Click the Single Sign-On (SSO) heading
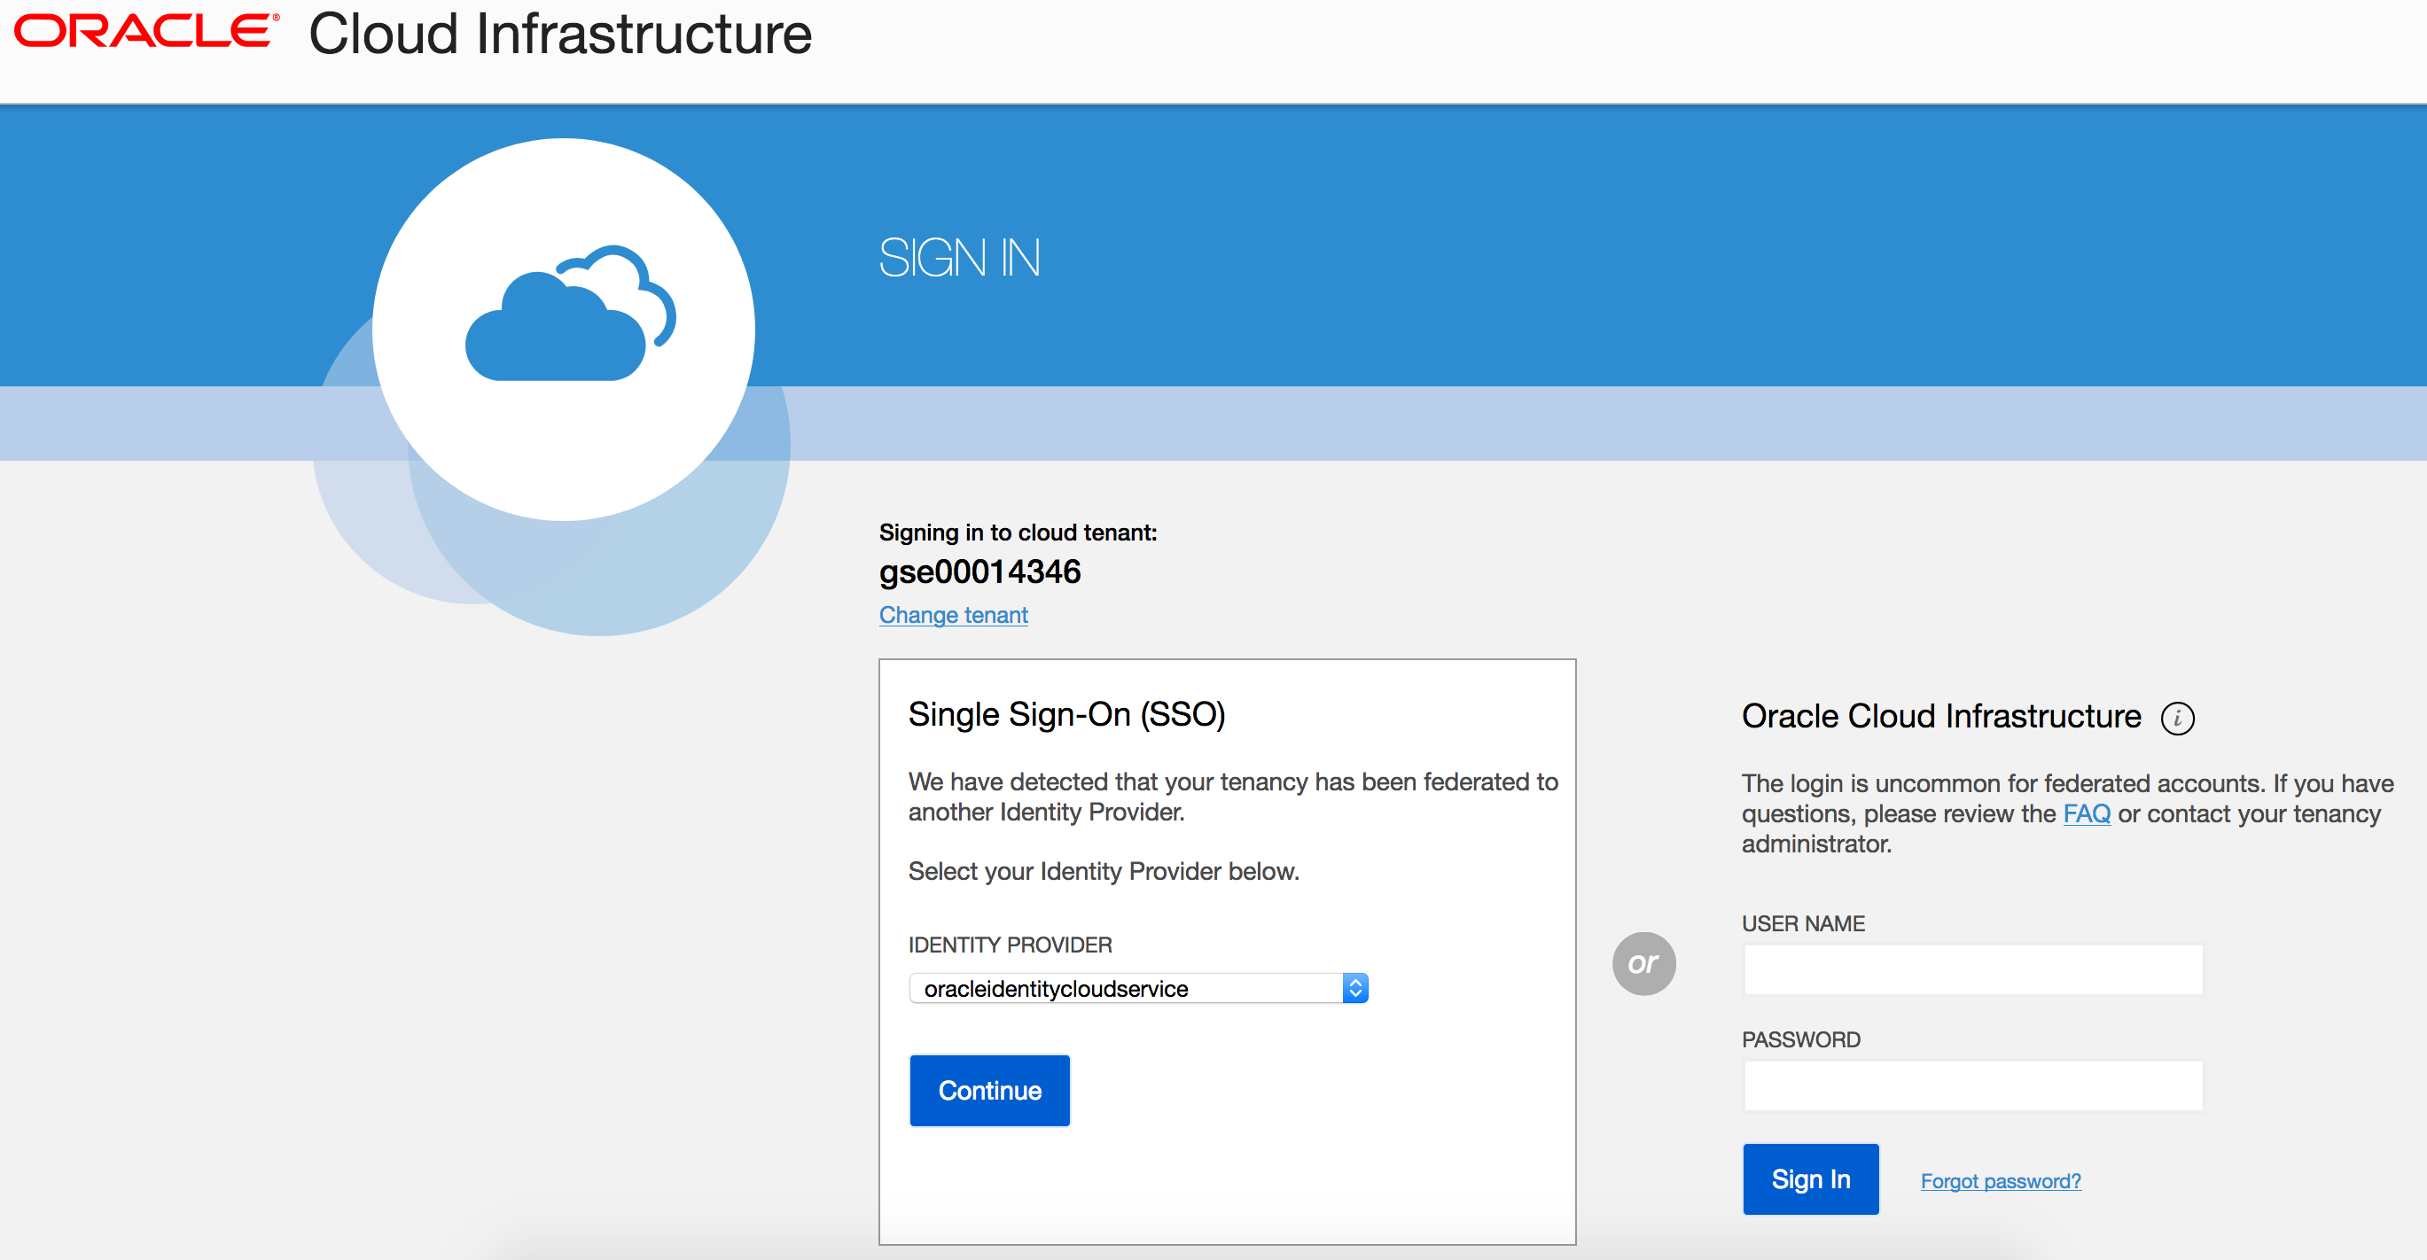This screenshot has width=2427, height=1260. pyautogui.click(x=1066, y=715)
